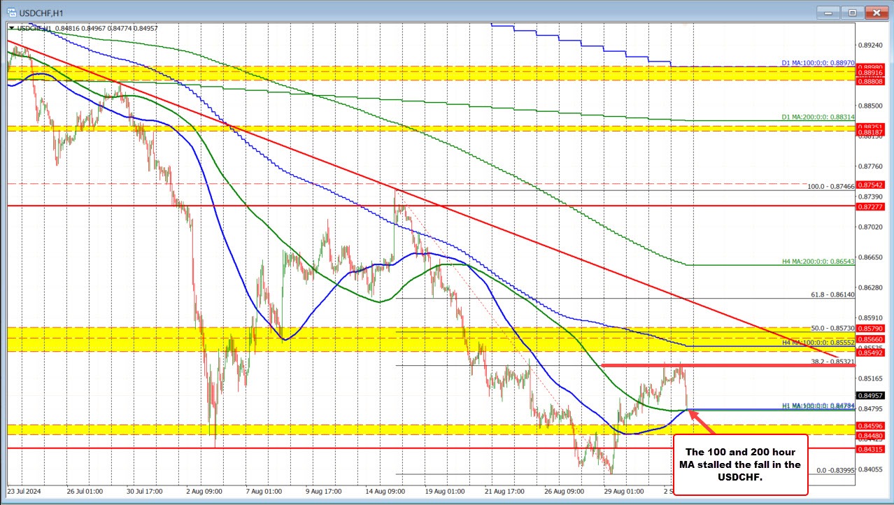The width and height of the screenshot is (894, 505).
Task: Click the Restore Down button on the chart window
Action: [852, 13]
